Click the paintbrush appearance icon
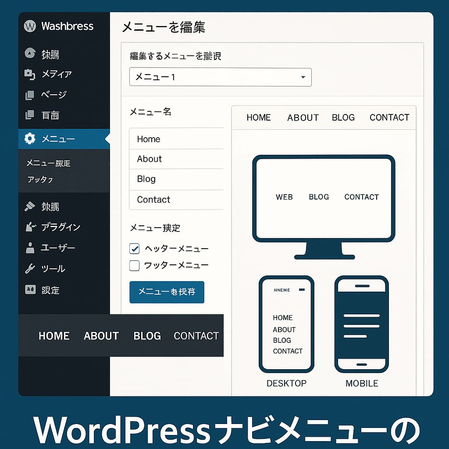 (x=30, y=206)
